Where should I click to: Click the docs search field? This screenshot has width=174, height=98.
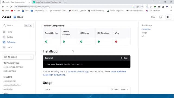(x=18, y=25)
